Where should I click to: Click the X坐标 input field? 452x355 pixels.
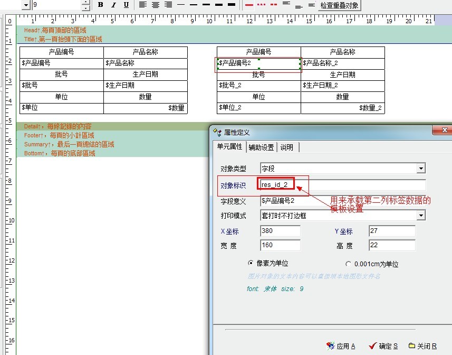click(280, 231)
